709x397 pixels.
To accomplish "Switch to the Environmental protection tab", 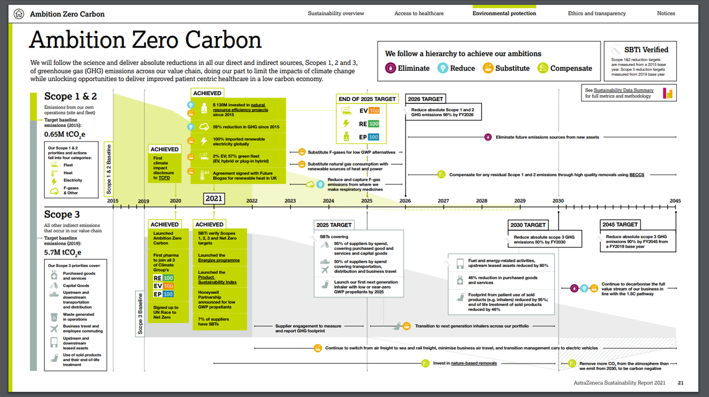I will [x=504, y=13].
